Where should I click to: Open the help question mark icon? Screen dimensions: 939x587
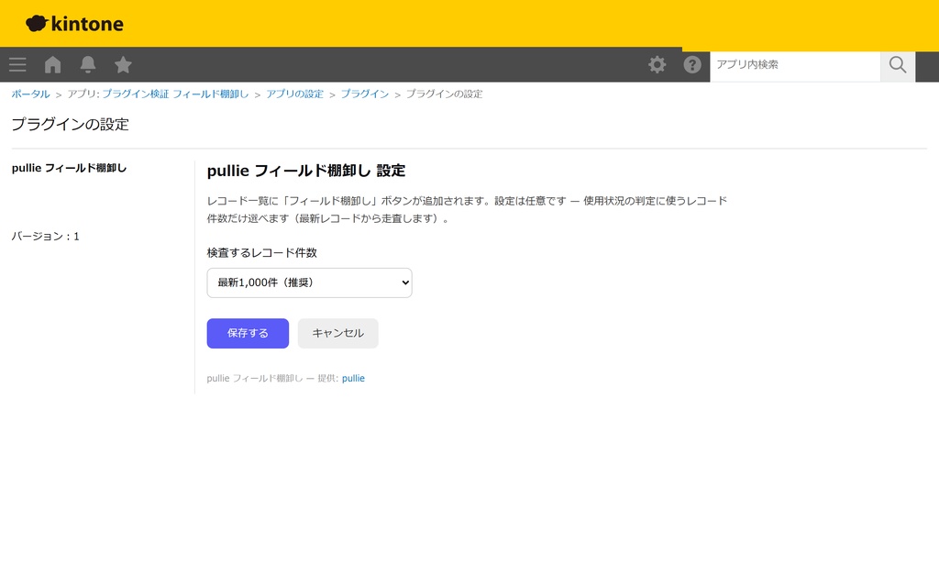tap(692, 65)
